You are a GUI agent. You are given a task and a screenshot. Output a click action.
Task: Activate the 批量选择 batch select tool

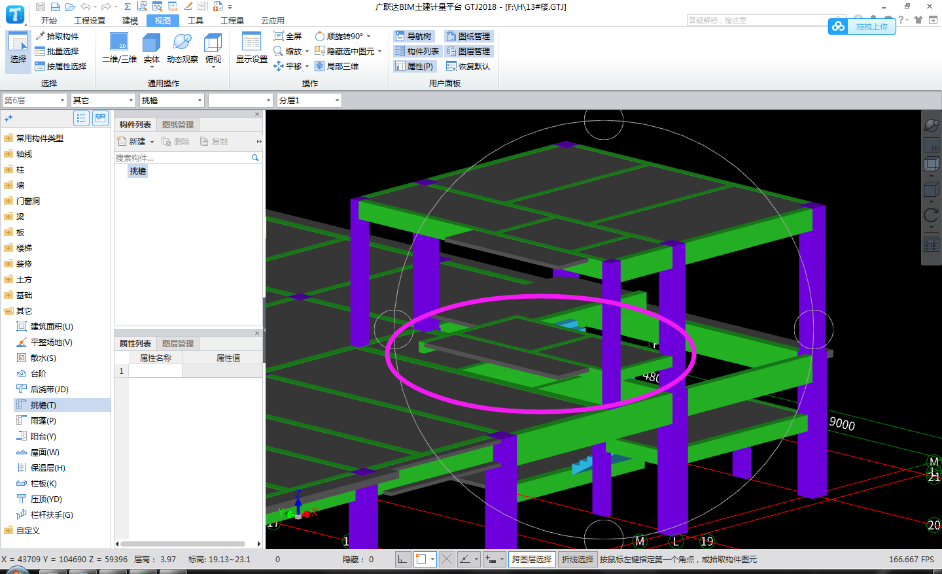(57, 51)
